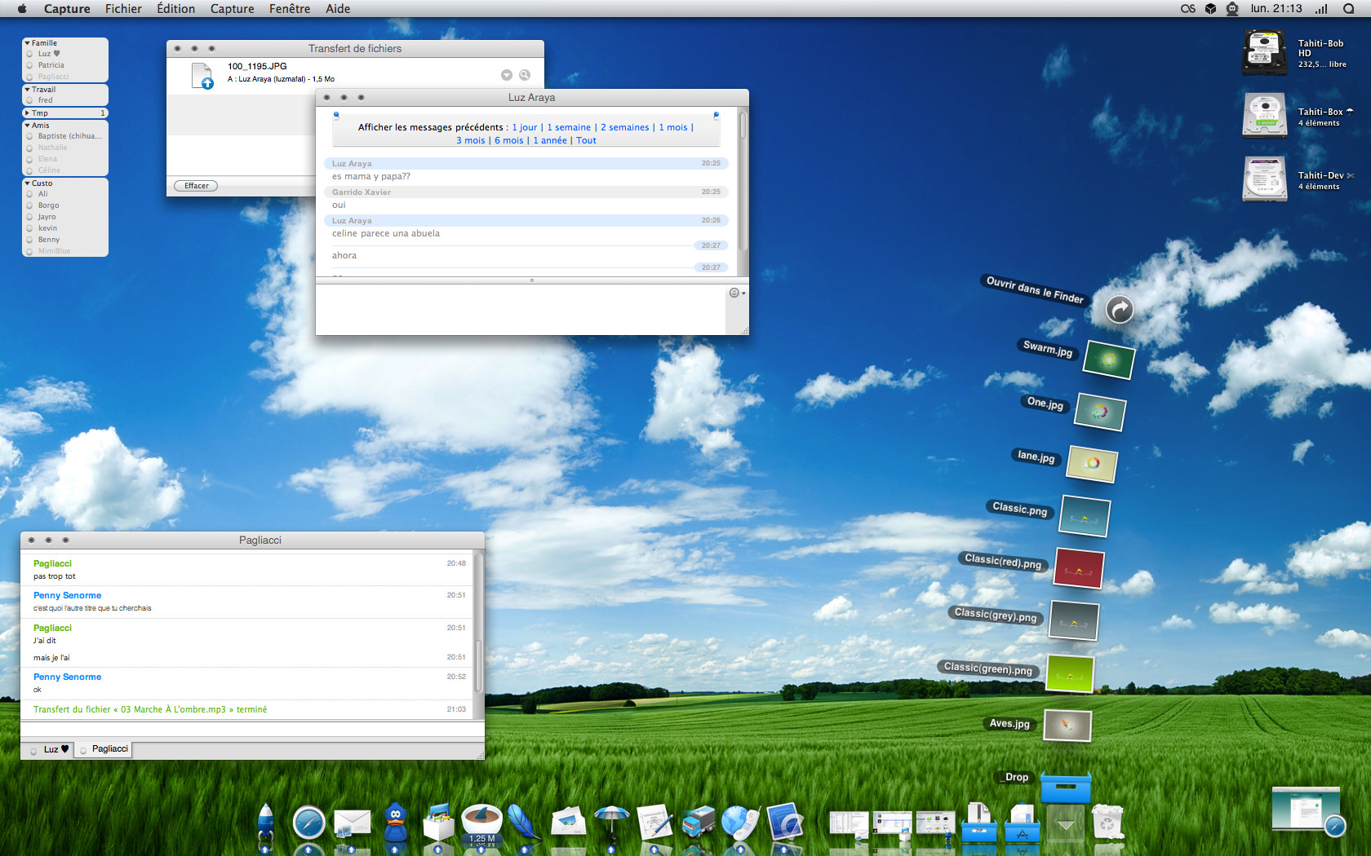
Task: Switch to the Luz ♥ chat tab
Action: click(x=49, y=749)
